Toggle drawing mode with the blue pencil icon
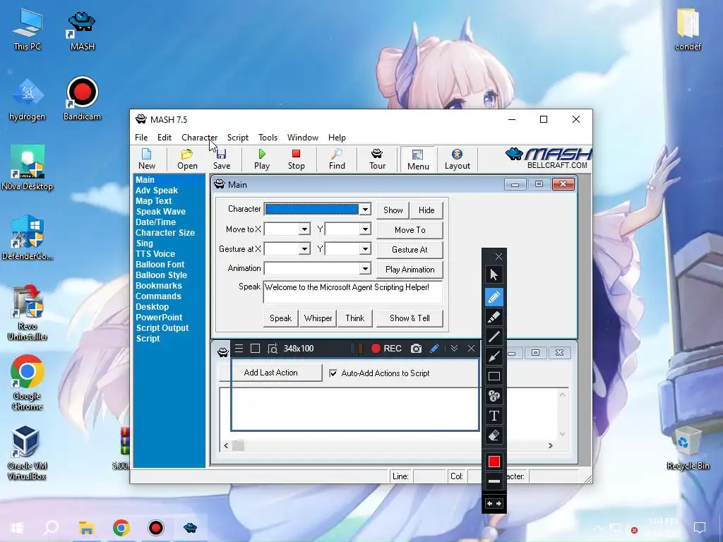 click(434, 349)
